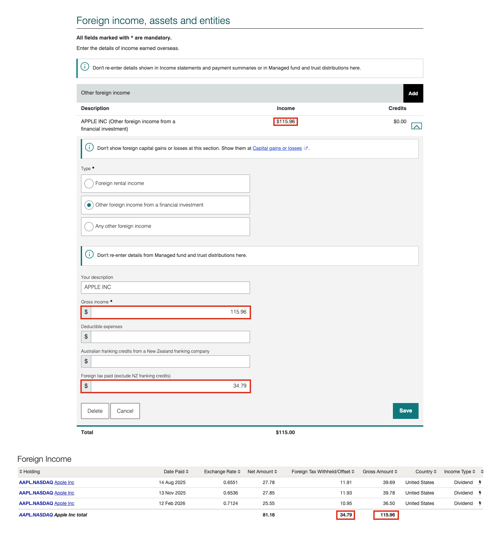The image size is (500, 533).
Task: Click the external link icon after Capital gains
Action: point(306,148)
